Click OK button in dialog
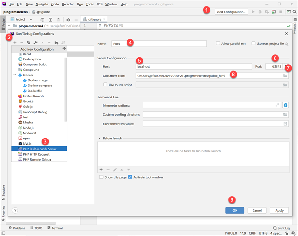The width and height of the screenshot is (298, 236). 235,210
